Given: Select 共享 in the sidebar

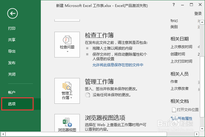Looking at the screenshot, I should tap(12, 40).
